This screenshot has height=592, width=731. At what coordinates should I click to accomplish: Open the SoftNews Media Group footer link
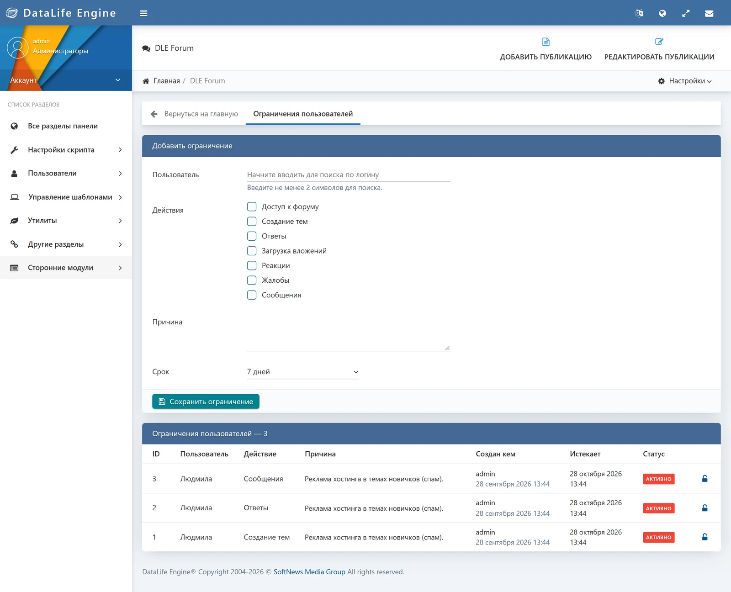309,572
